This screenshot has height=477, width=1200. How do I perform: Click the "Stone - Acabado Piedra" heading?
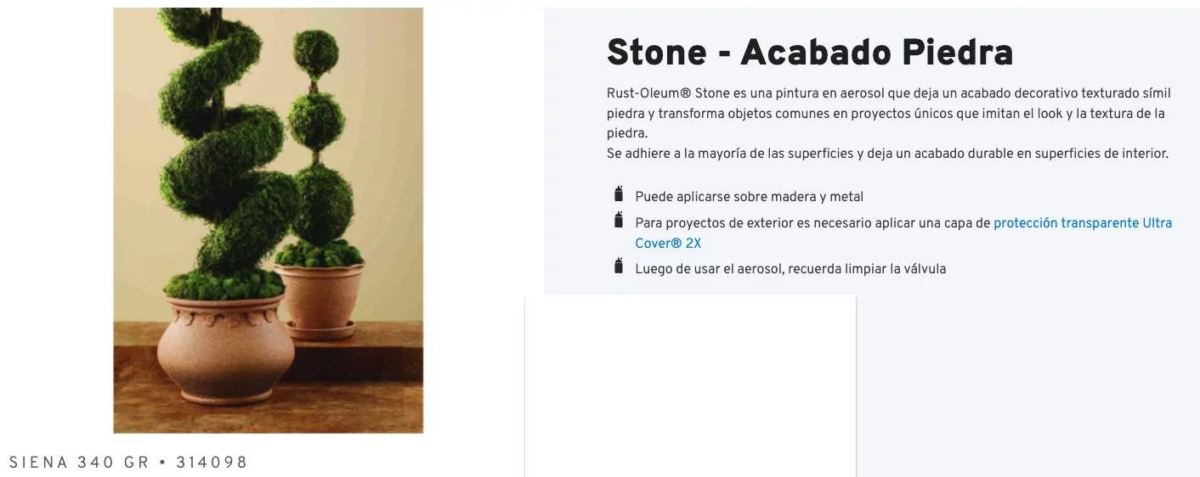tap(809, 53)
